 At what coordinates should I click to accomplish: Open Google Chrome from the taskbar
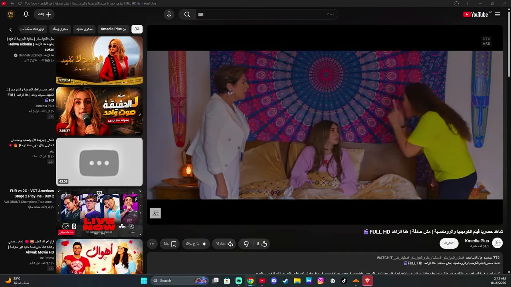(250, 281)
